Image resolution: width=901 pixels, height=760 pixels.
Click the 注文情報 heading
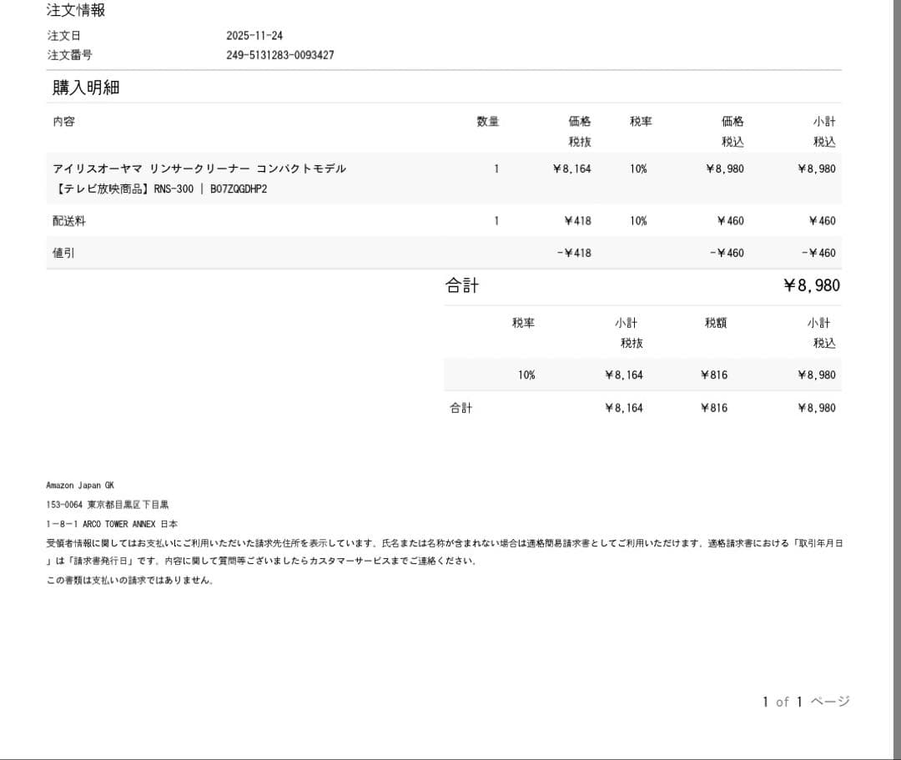76,11
